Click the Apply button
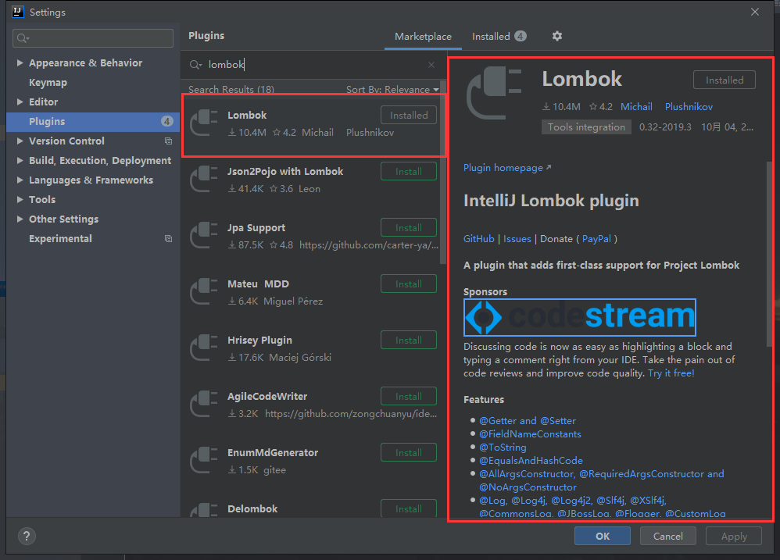This screenshot has height=560, width=780. (734, 536)
